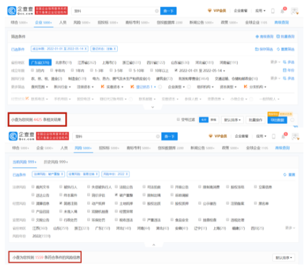307x271 pixels.
Task: Click the 导出数据 export button
Action: click(x=277, y=120)
